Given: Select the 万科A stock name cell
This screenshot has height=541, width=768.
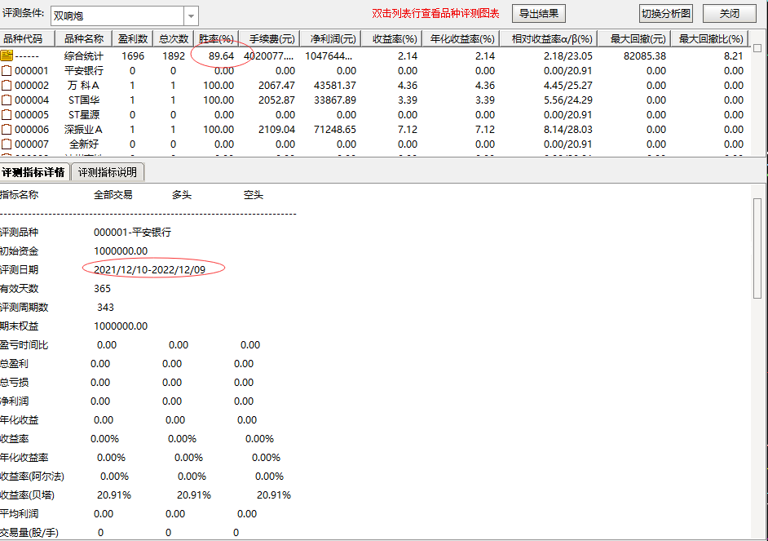Looking at the screenshot, I should tap(84, 85).
